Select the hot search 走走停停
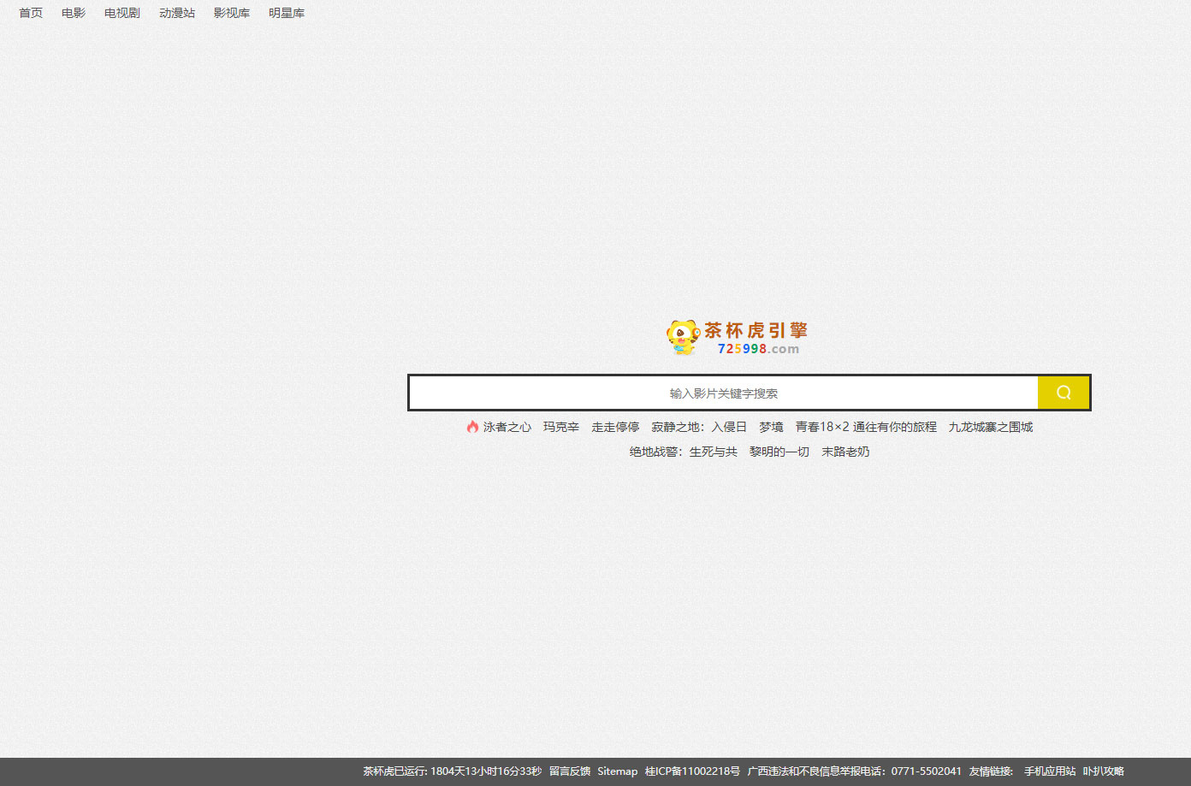Viewport: 1191px width, 786px height. (615, 427)
